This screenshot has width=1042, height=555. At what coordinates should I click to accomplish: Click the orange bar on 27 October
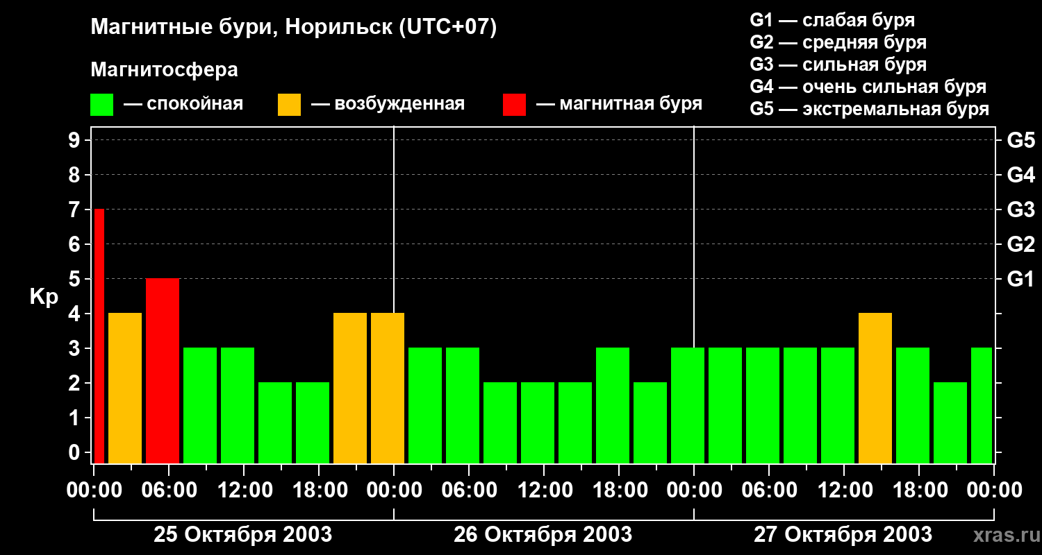pyautogui.click(x=875, y=388)
